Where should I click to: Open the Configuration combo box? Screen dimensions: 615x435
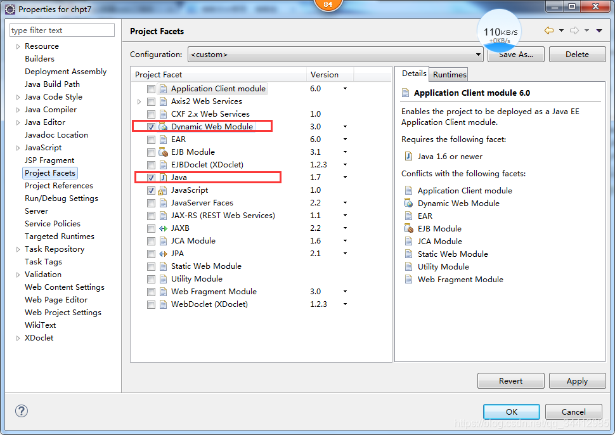coord(335,54)
